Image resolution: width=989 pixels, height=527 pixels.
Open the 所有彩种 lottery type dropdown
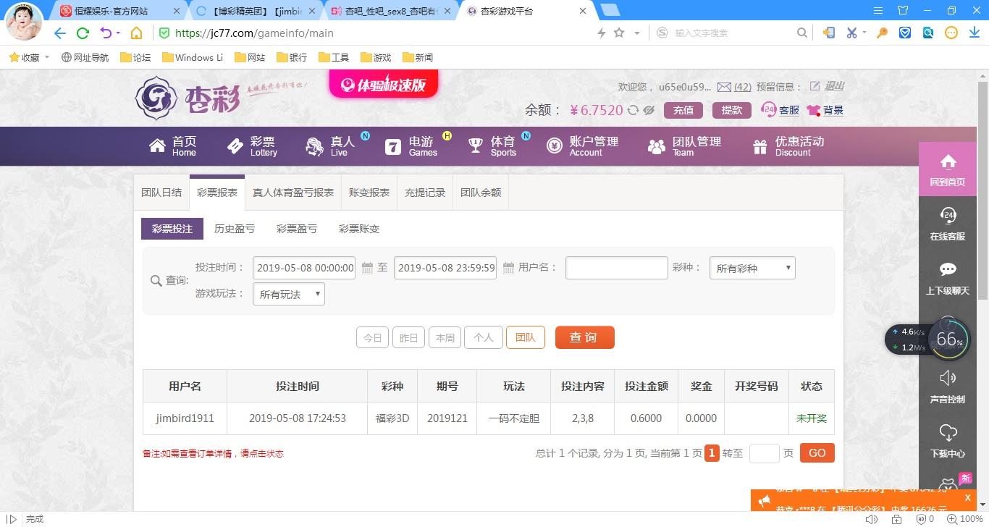coord(752,268)
